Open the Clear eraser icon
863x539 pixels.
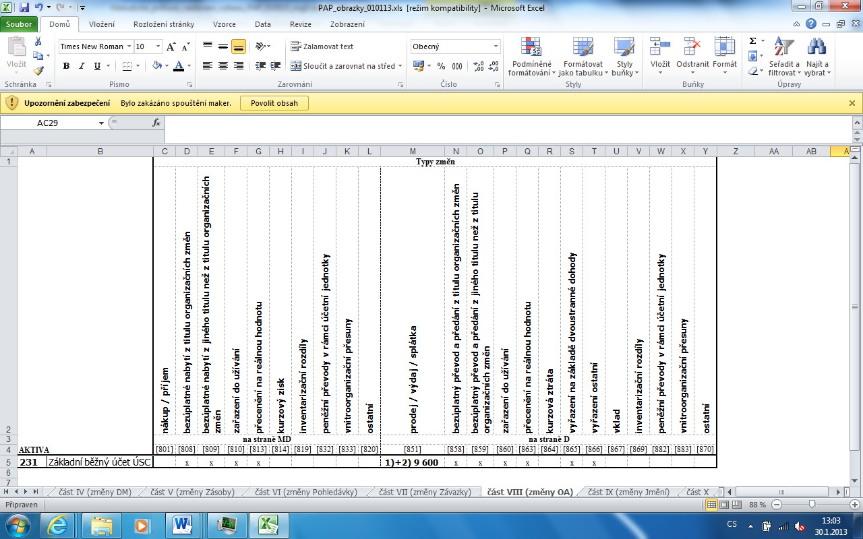[752, 71]
